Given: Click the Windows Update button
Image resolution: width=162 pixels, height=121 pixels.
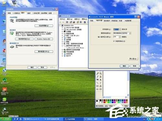Looking at the screenshot, I should [44, 39].
